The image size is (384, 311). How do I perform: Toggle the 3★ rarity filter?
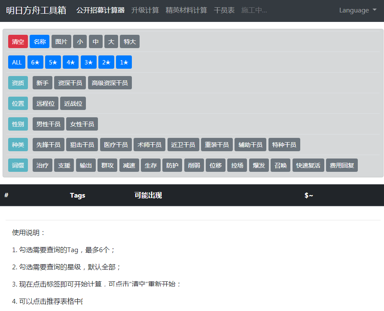point(88,62)
